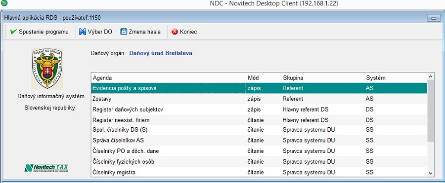Select Správa číselníkov AS row
Viewport: 445px width, 183px height.
click(259, 140)
